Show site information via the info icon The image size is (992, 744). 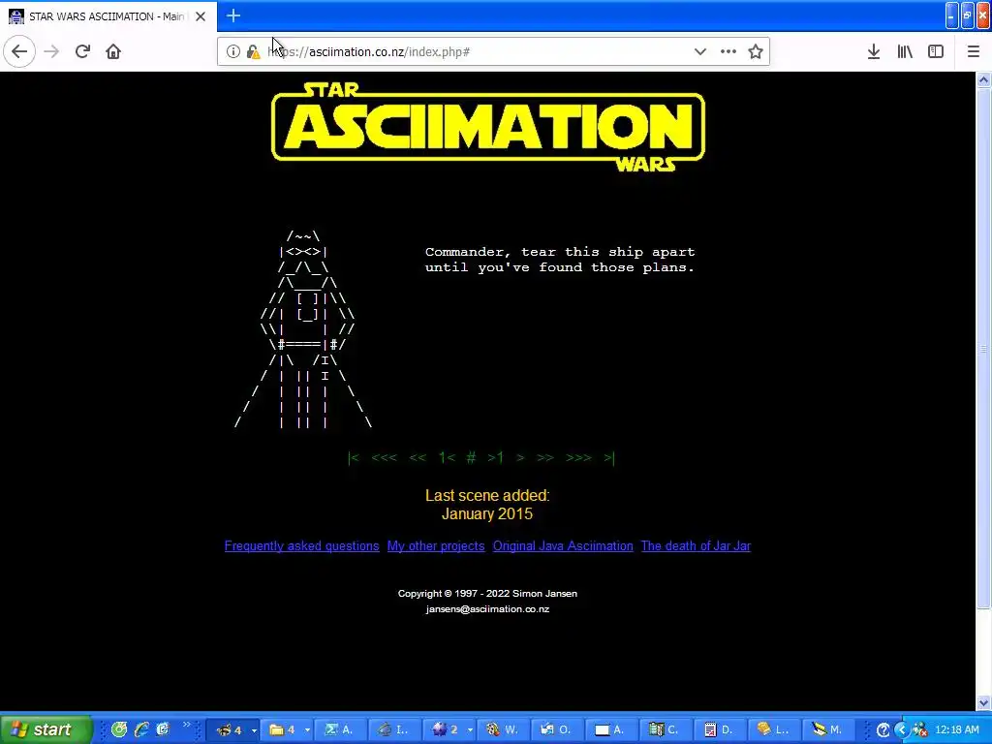point(233,51)
